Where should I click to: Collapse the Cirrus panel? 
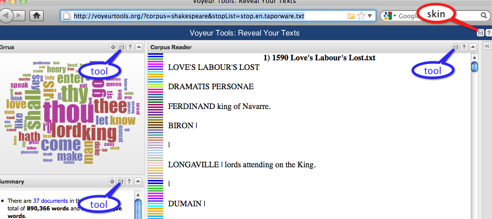point(139,47)
